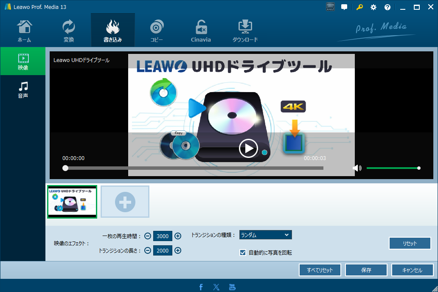Click the playback progress bar
The height and width of the screenshot is (292, 438).
coord(194,168)
